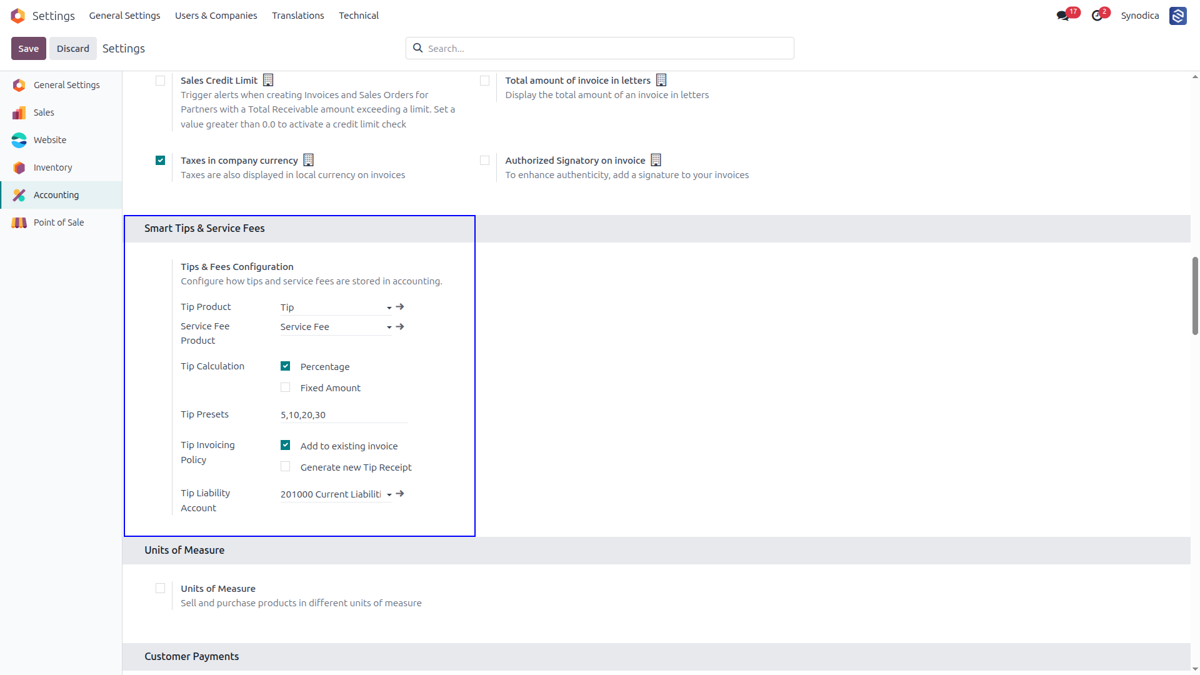The width and height of the screenshot is (1200, 675).
Task: Click Smart Tips & Service Fees heading
Action: click(204, 229)
